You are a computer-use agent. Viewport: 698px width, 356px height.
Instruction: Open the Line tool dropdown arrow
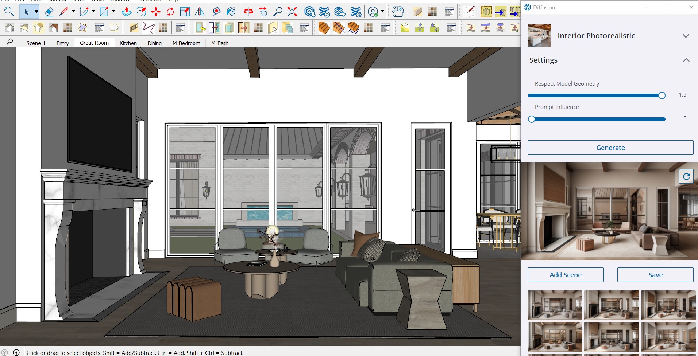[73, 12]
